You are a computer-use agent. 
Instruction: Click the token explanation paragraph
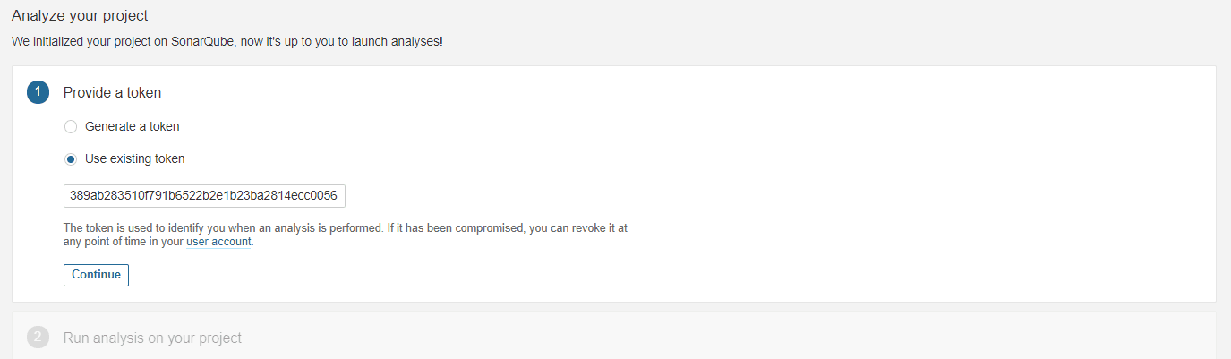345,228
